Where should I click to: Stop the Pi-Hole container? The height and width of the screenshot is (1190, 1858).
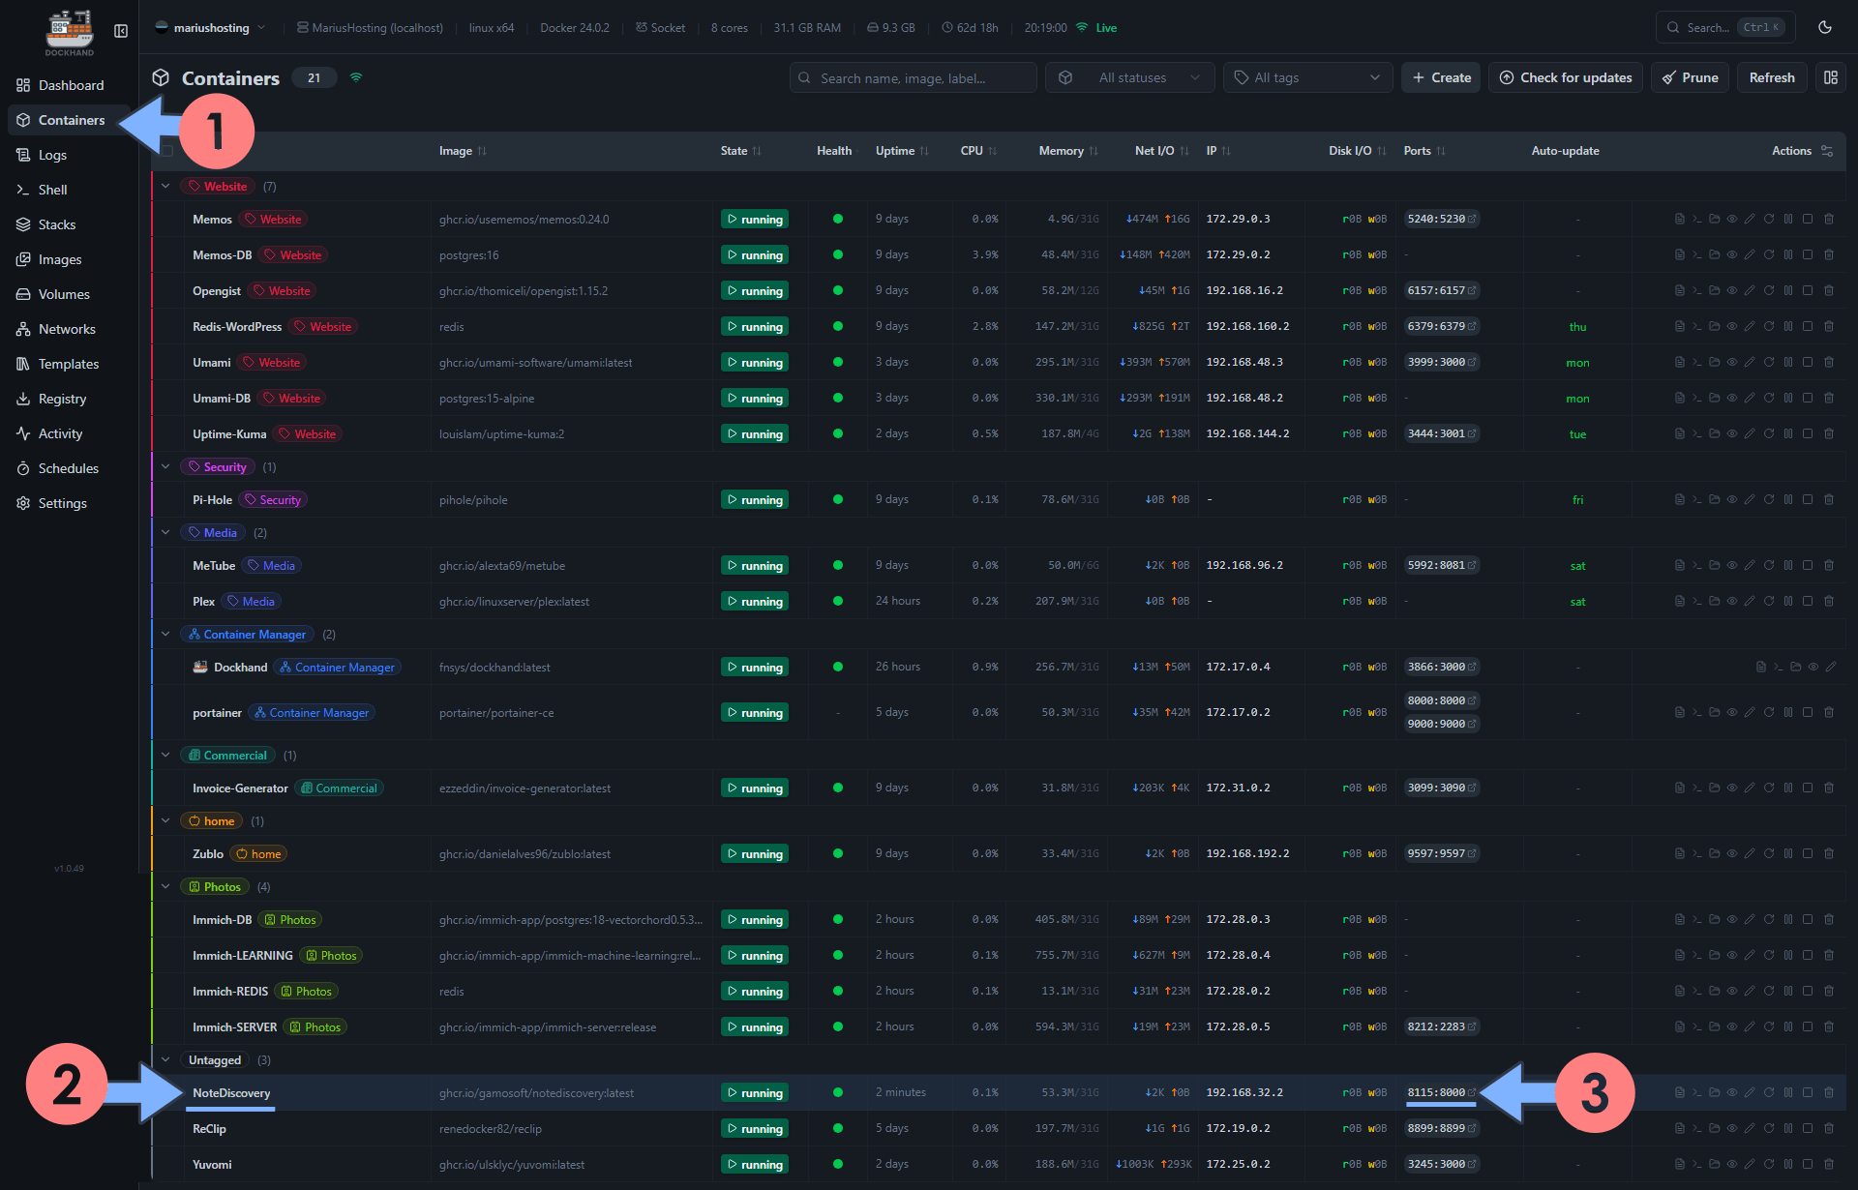coord(1808,499)
